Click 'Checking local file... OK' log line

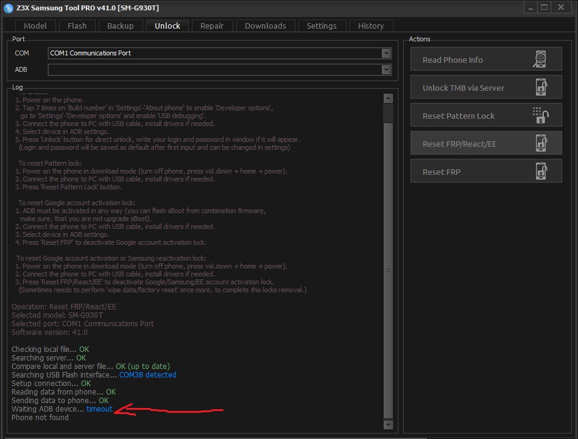(x=50, y=349)
